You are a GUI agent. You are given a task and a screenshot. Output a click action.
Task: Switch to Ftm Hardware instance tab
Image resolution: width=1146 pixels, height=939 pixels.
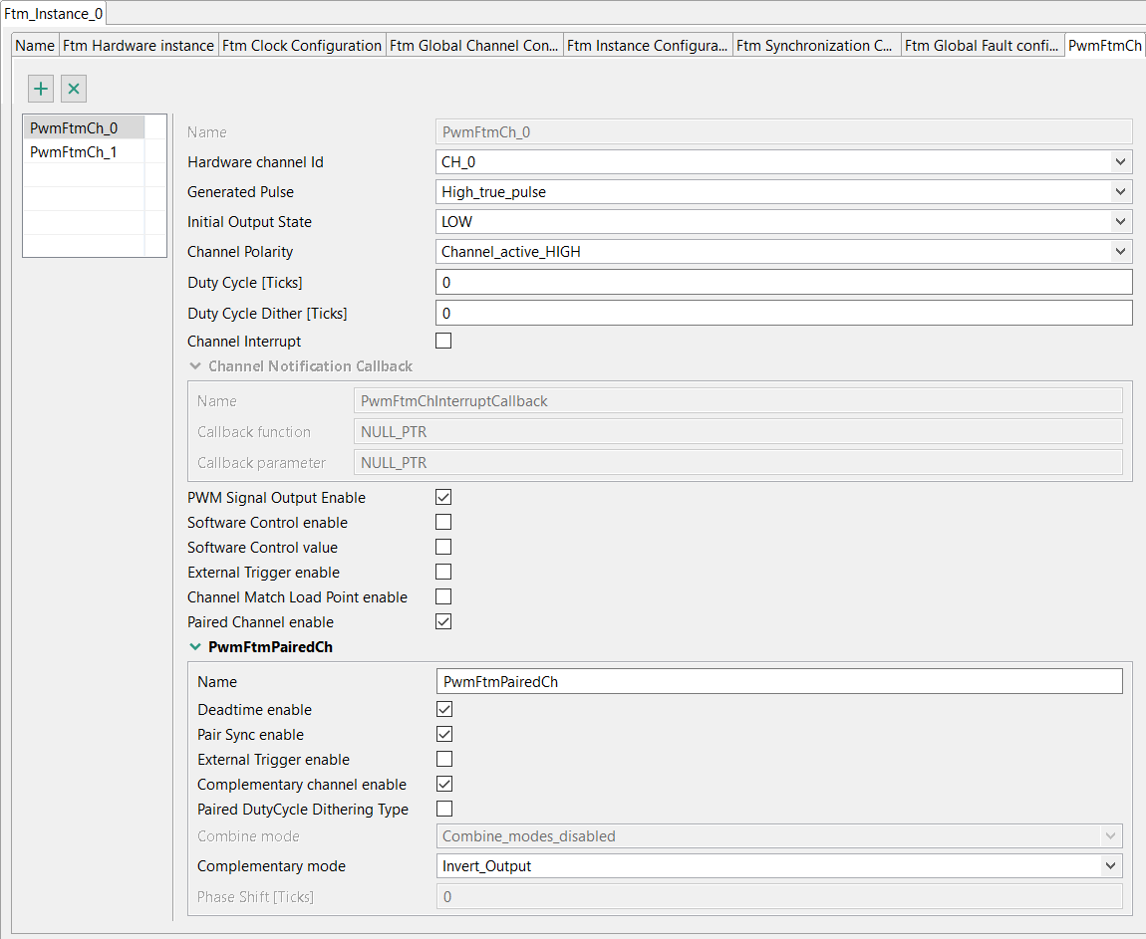[139, 46]
